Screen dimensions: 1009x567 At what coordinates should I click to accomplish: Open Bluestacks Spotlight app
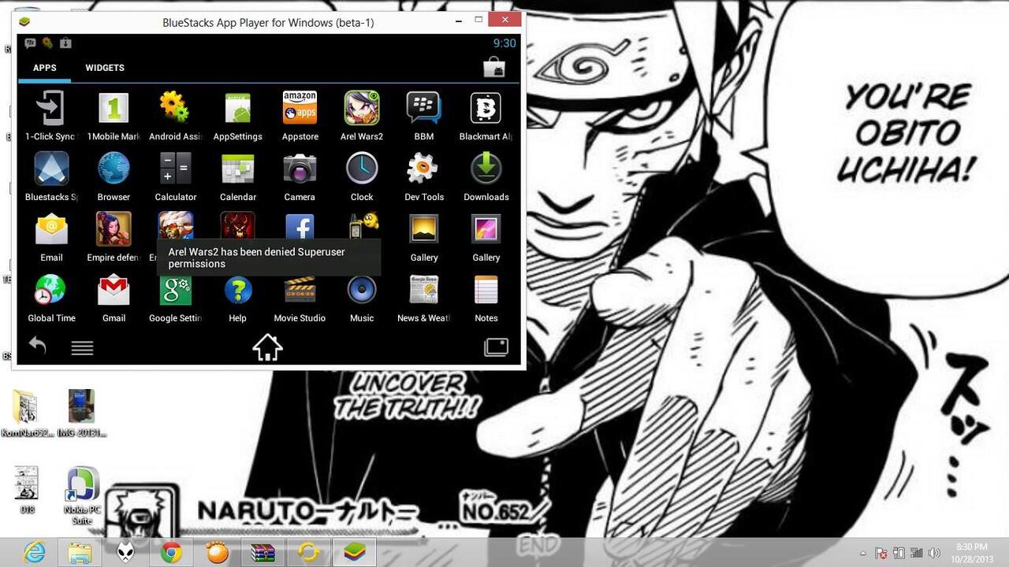point(51,169)
